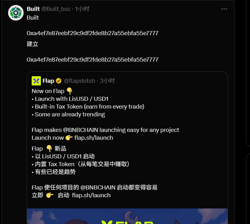Open the Chinese-section @BNBCHAIN mention
The height and width of the screenshot is (224, 250).
coord(98,187)
